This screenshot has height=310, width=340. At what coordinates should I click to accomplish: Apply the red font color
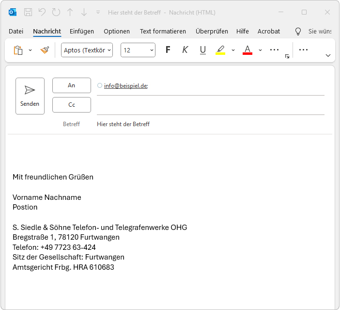point(247,50)
